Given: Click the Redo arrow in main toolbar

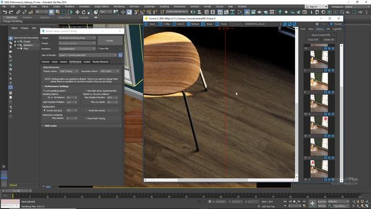Looking at the screenshot, I should coord(11,12).
